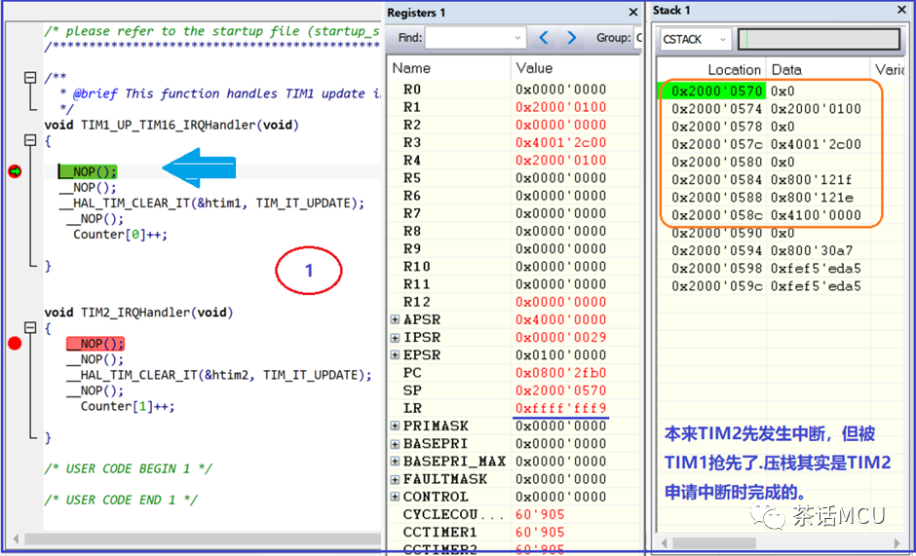Select the SP value 0x2000'0570
916x556 pixels.
click(x=561, y=390)
